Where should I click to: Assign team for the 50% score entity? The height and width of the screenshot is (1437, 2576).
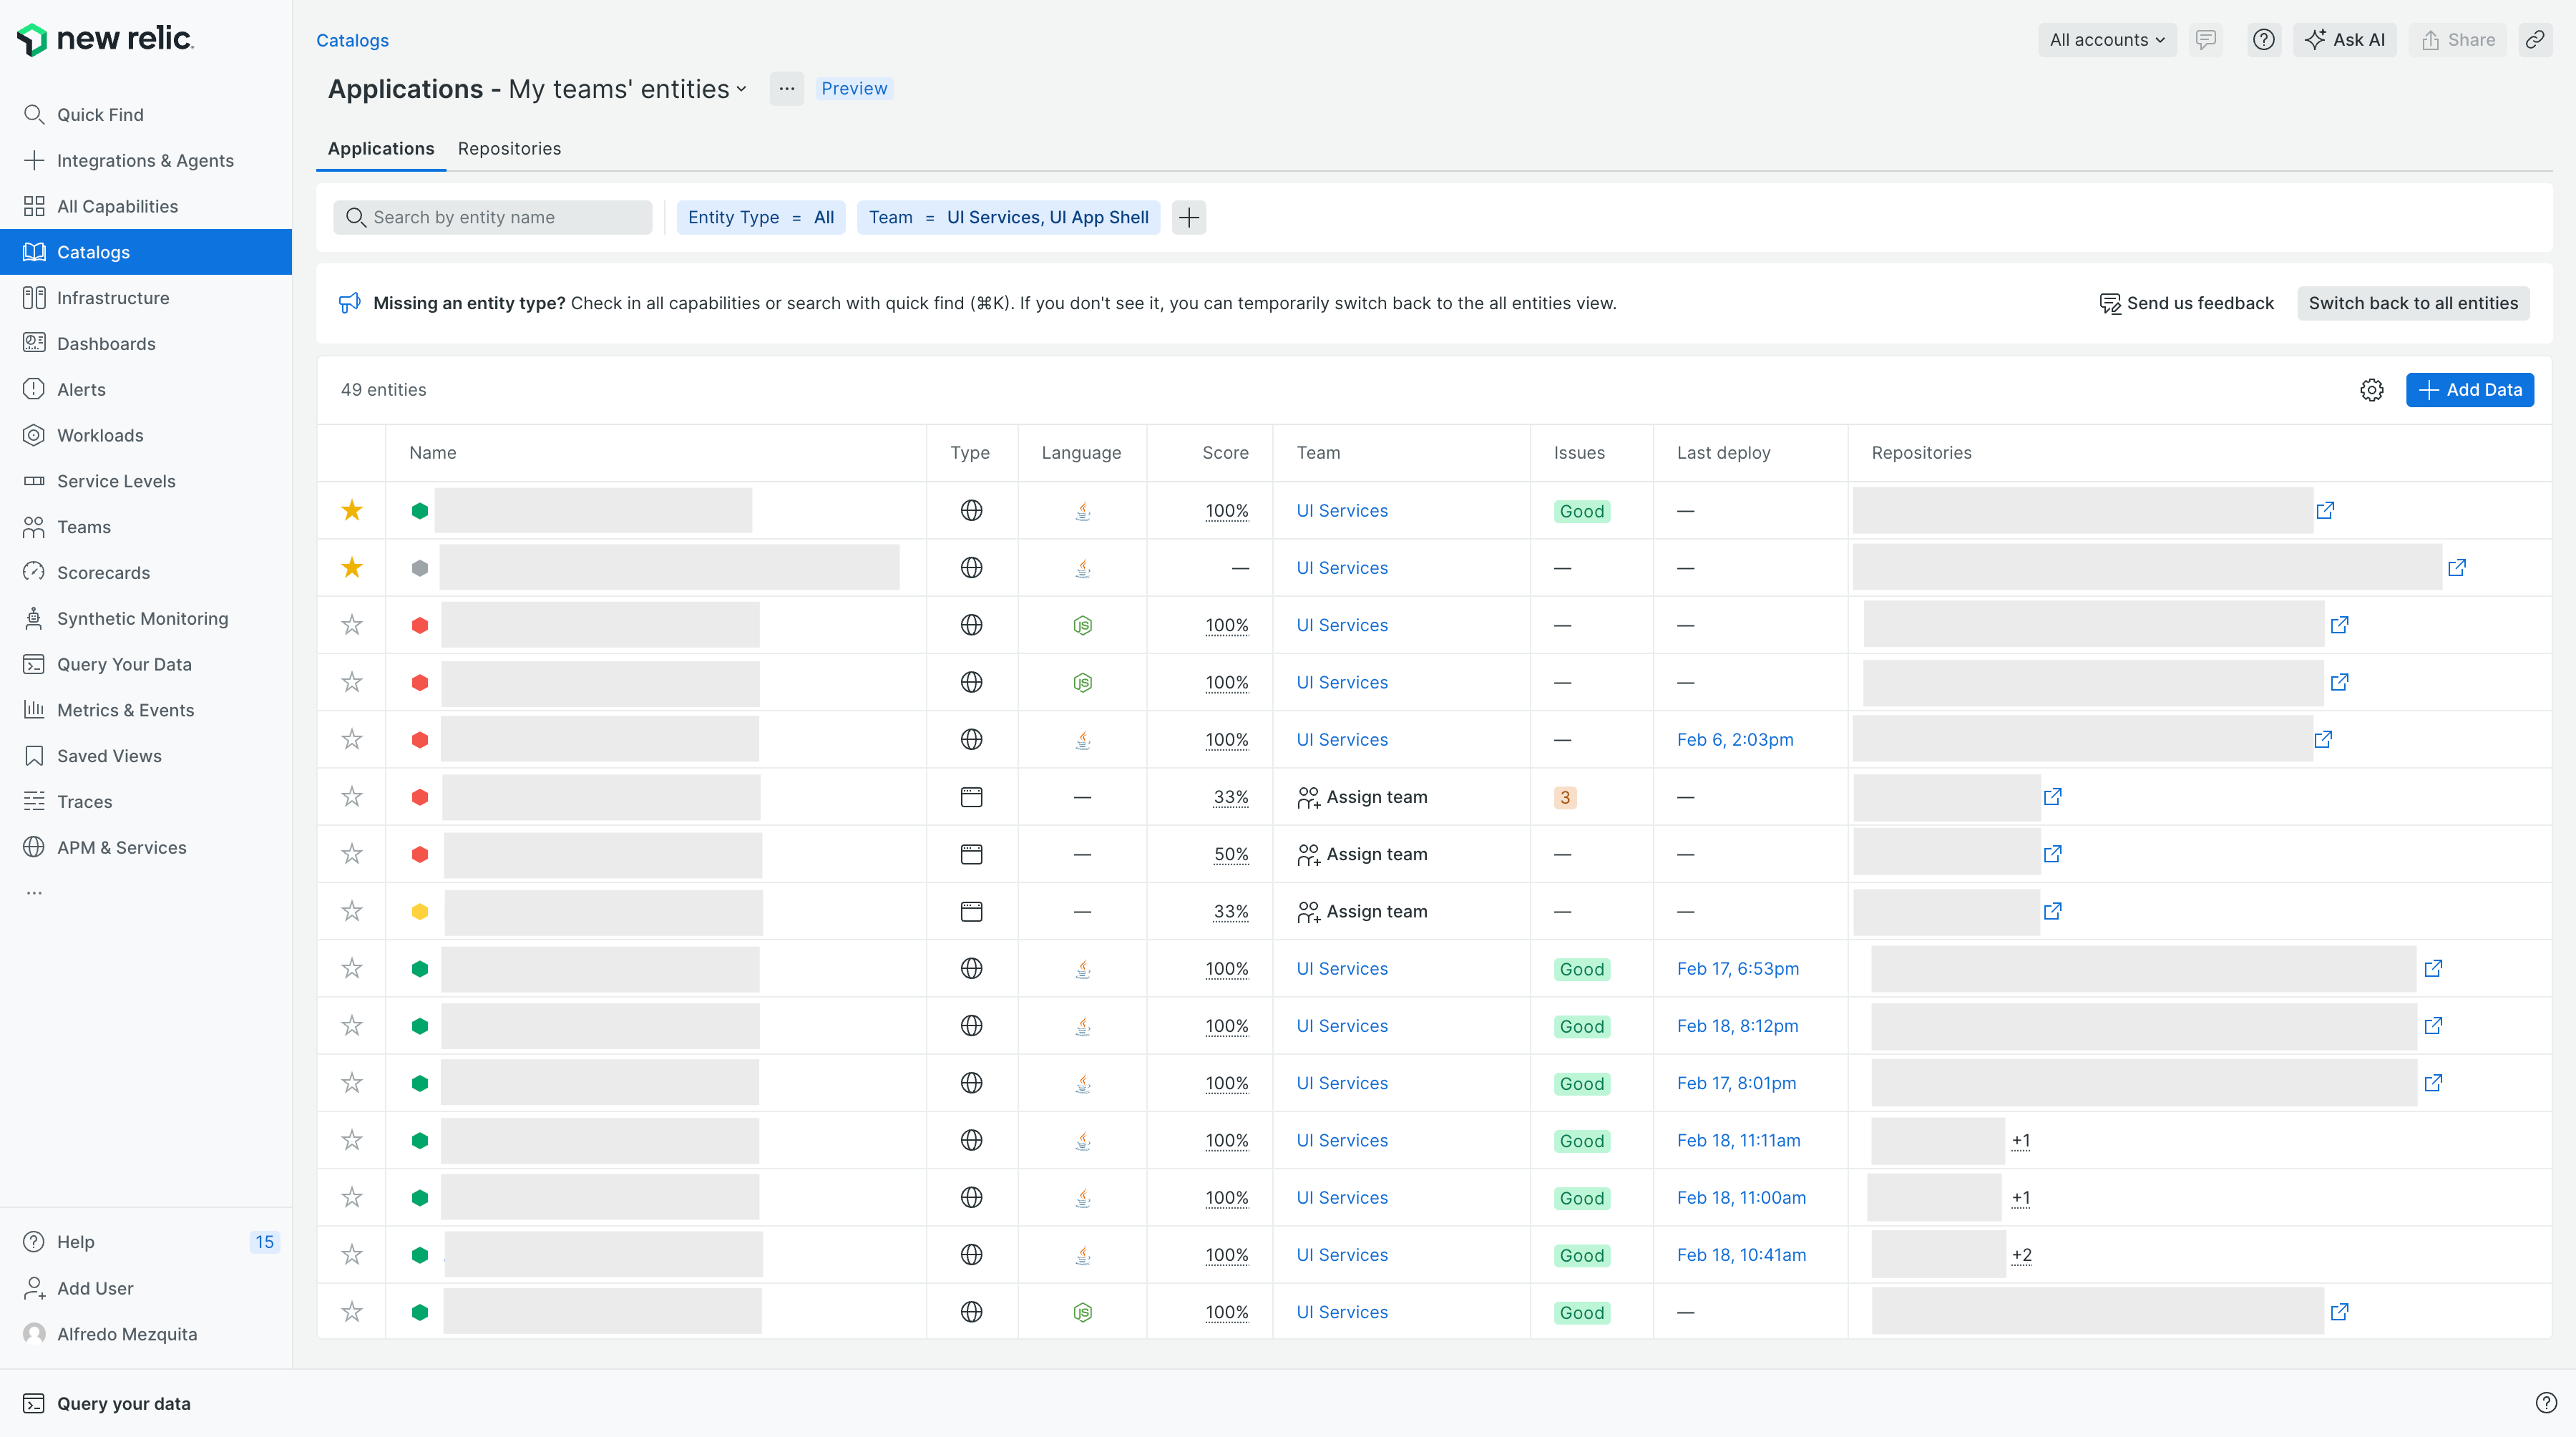[x=1362, y=855]
